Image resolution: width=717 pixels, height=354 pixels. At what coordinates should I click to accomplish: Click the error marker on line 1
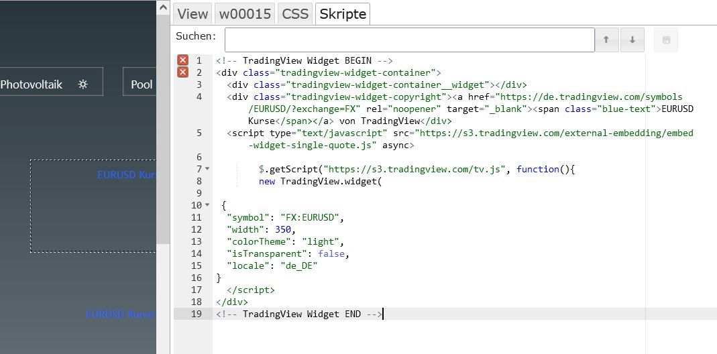pyautogui.click(x=183, y=60)
